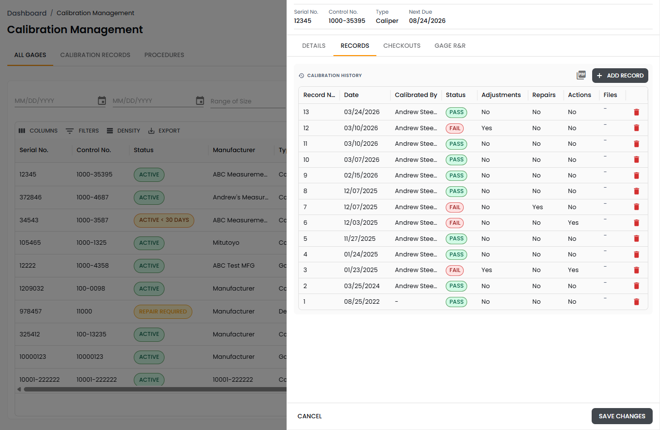Switch to the Checkouts tab
The image size is (660, 430).
point(401,46)
